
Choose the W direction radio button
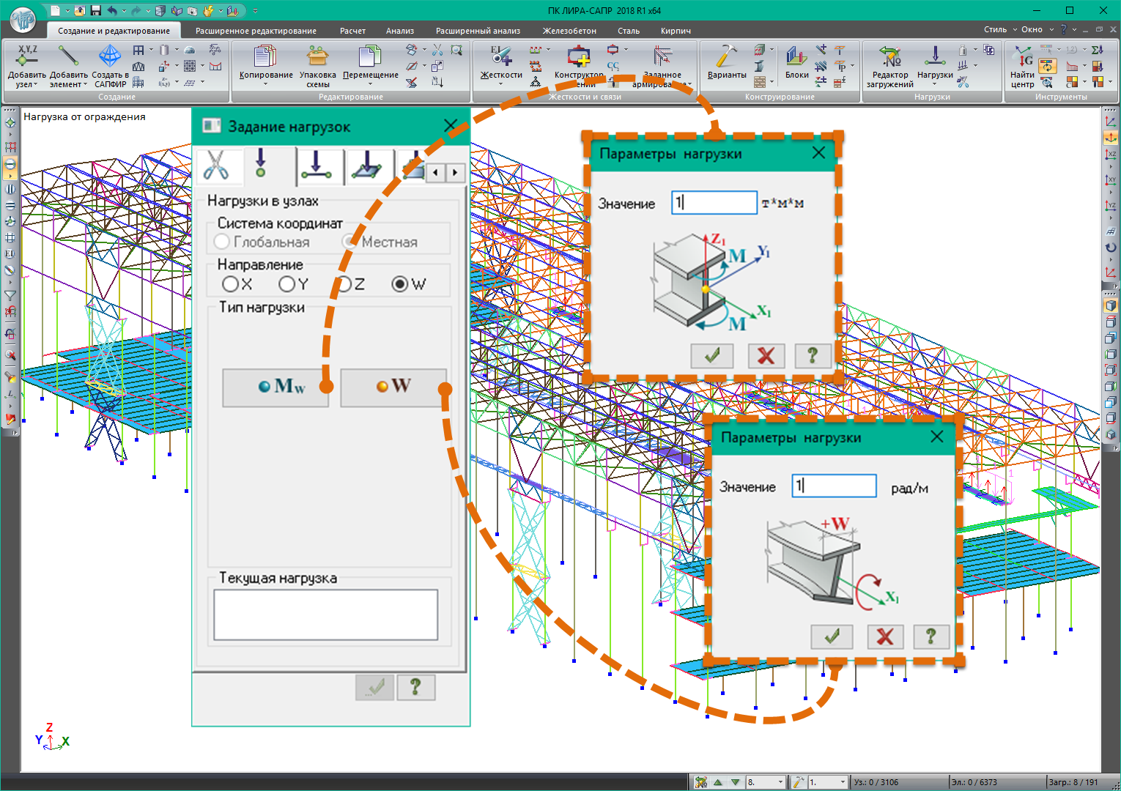click(x=400, y=284)
